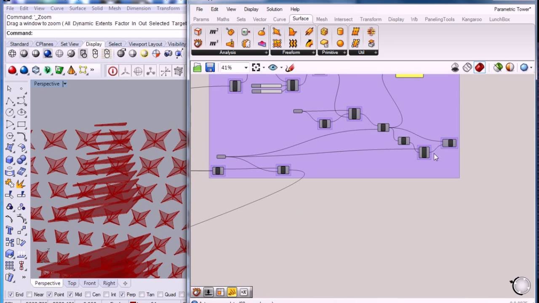Click the yellow panel on the canvas
The image size is (539, 303).
409,75
